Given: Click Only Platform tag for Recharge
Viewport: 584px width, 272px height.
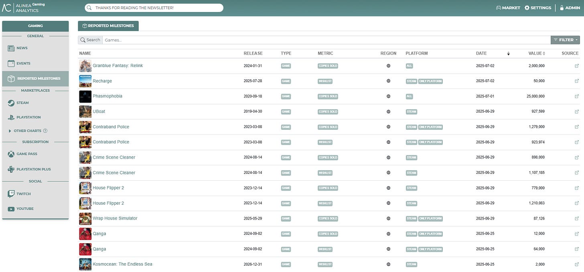Looking at the screenshot, I should pyautogui.click(x=430, y=81).
